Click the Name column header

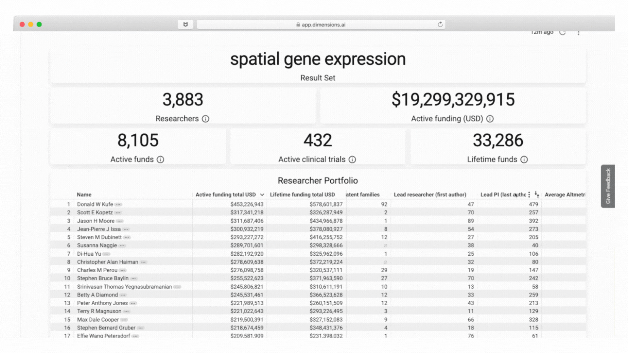(x=84, y=195)
